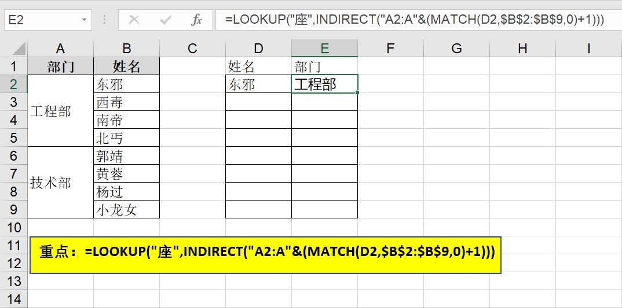Select the 杨过 cell
Screen dimensions: 622x308
coord(126,191)
